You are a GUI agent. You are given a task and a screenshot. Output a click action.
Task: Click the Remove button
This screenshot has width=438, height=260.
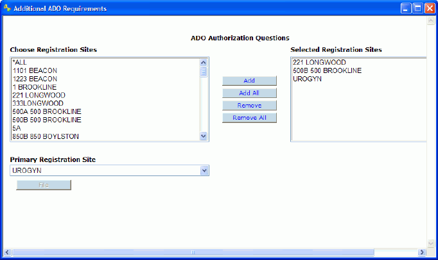249,105
